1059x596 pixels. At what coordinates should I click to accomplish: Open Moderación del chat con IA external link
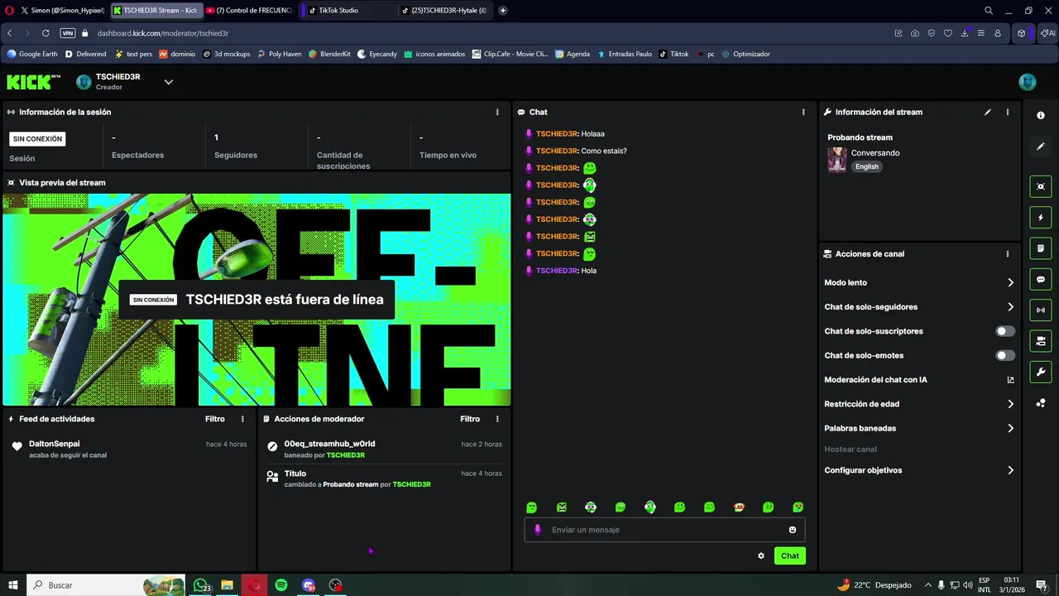point(1010,380)
